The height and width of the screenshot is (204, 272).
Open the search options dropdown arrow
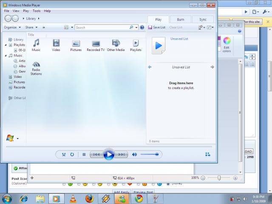tap(136, 27)
